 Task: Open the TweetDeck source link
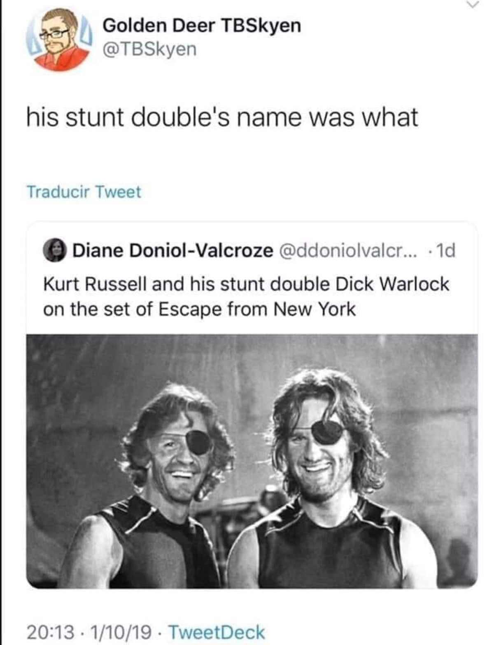click(217, 632)
